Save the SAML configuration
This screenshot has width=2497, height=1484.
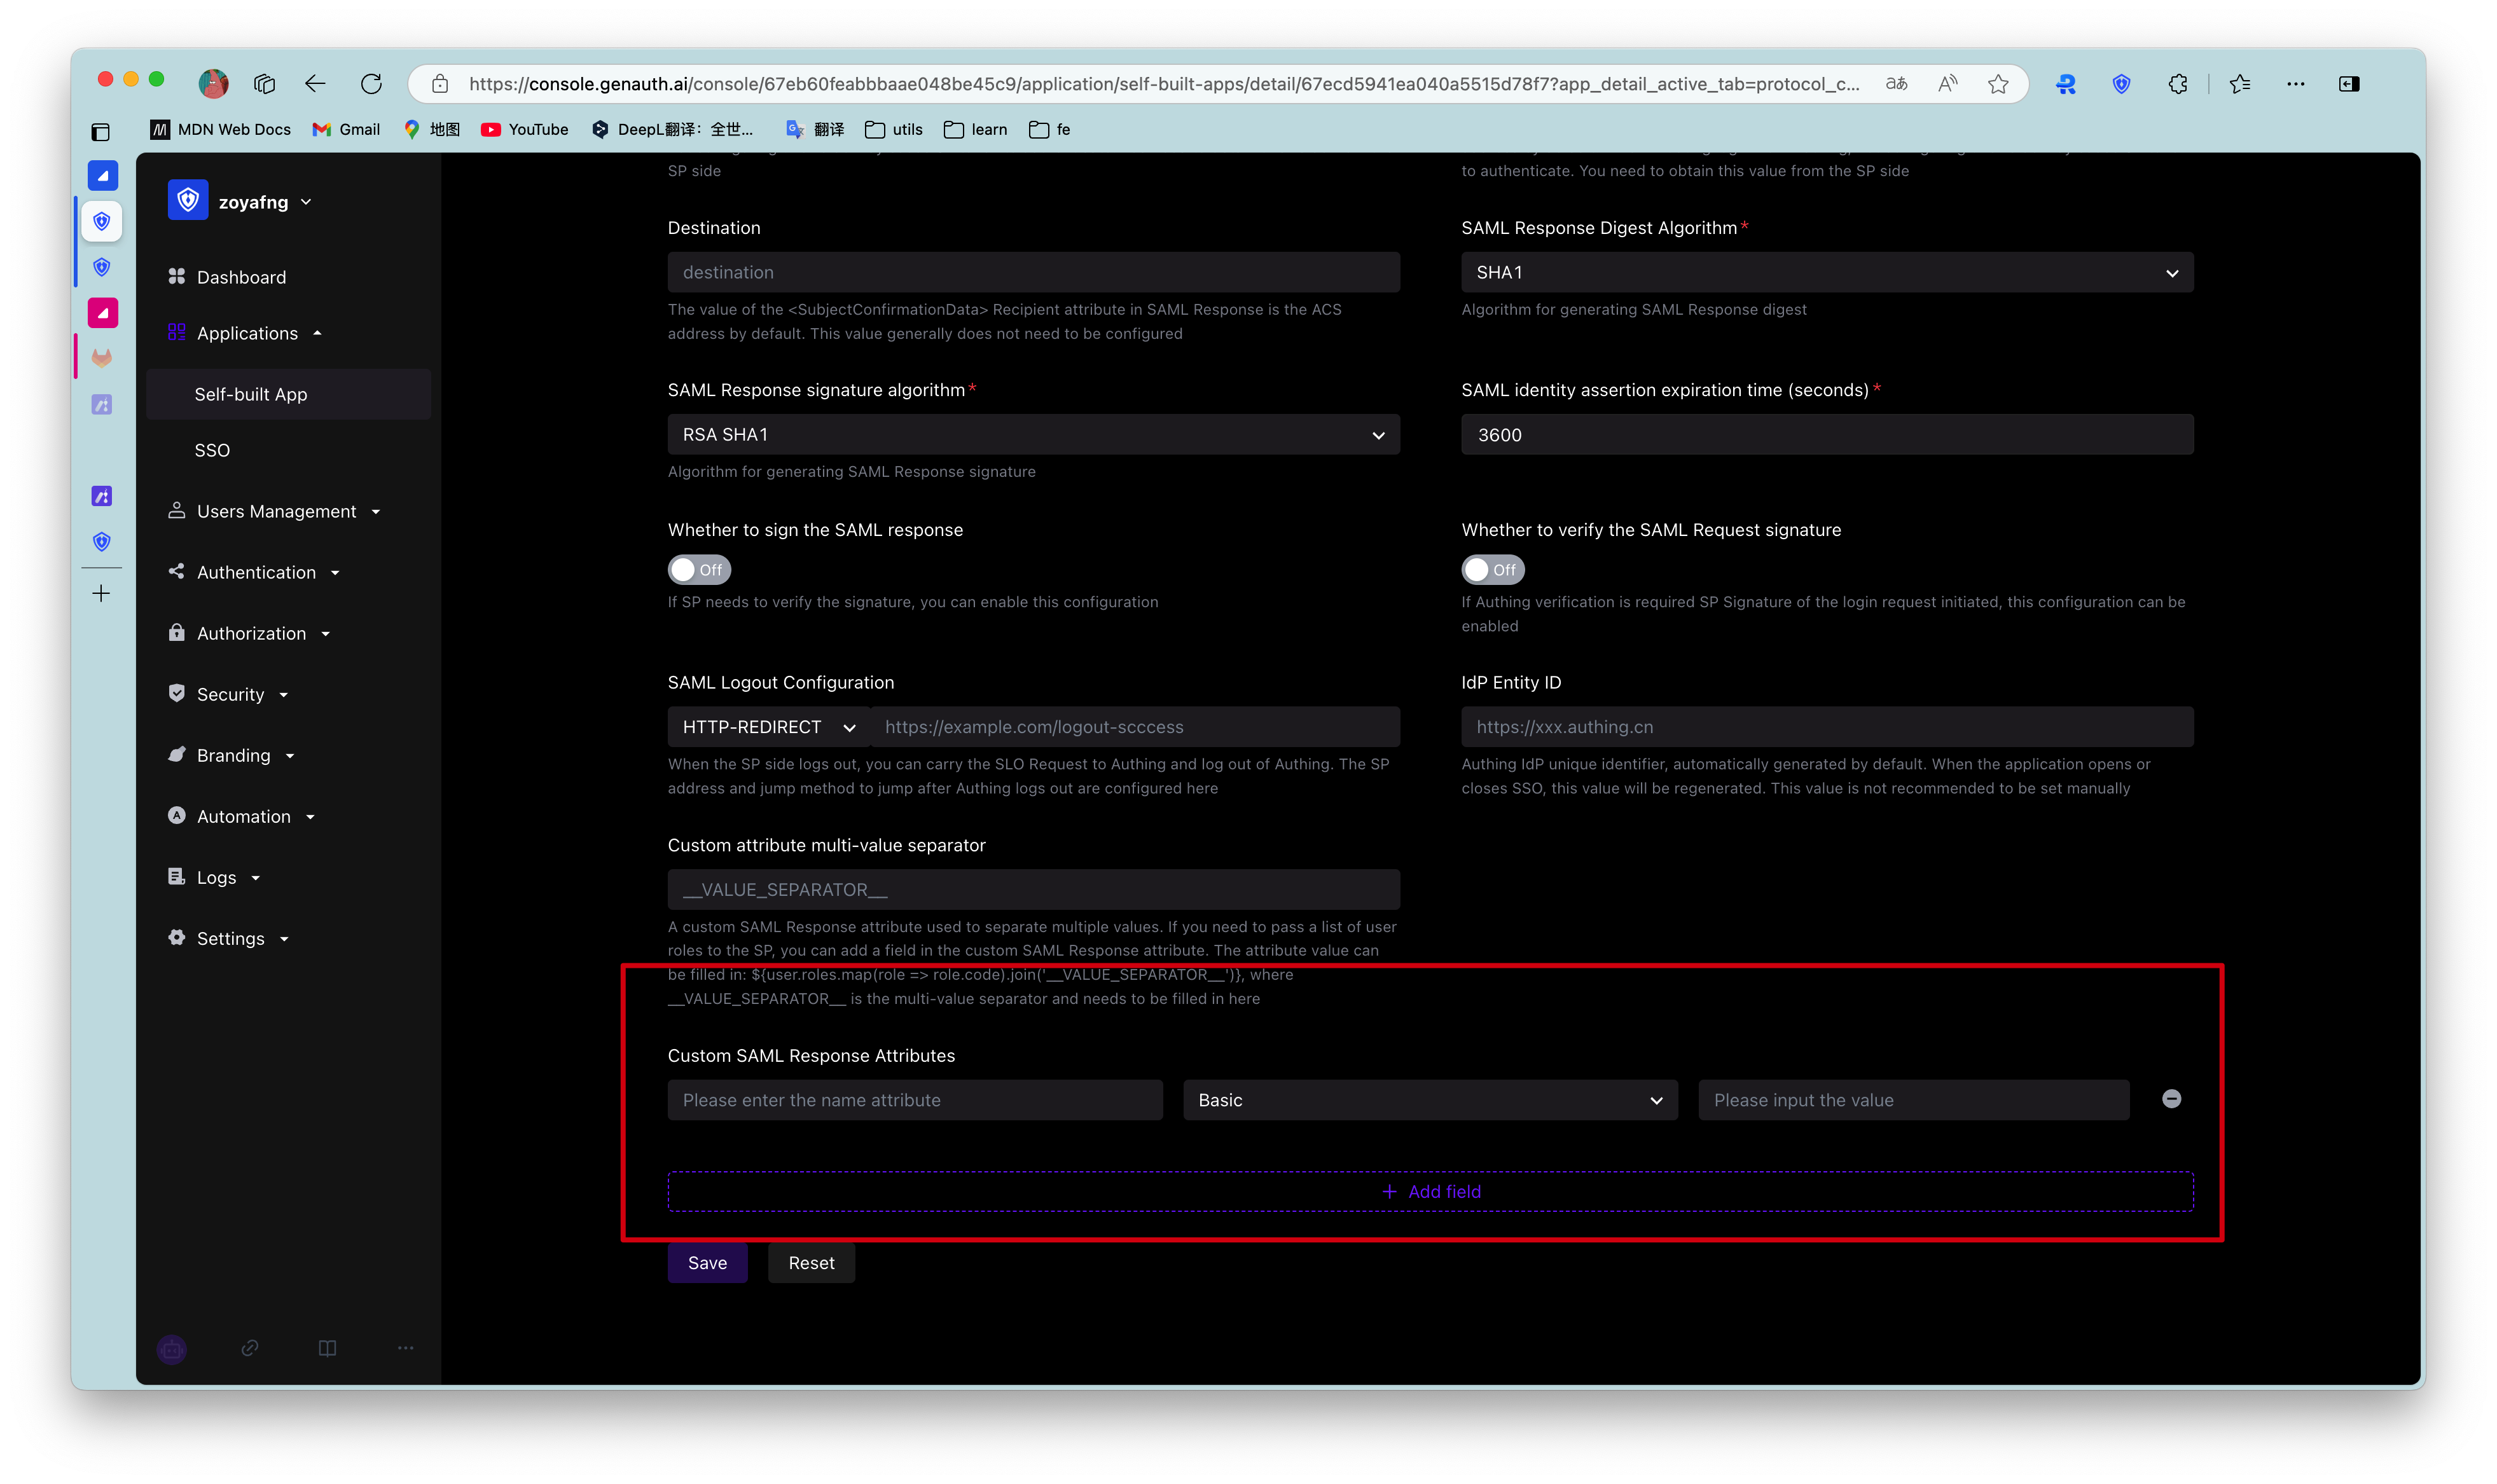coord(707,1263)
